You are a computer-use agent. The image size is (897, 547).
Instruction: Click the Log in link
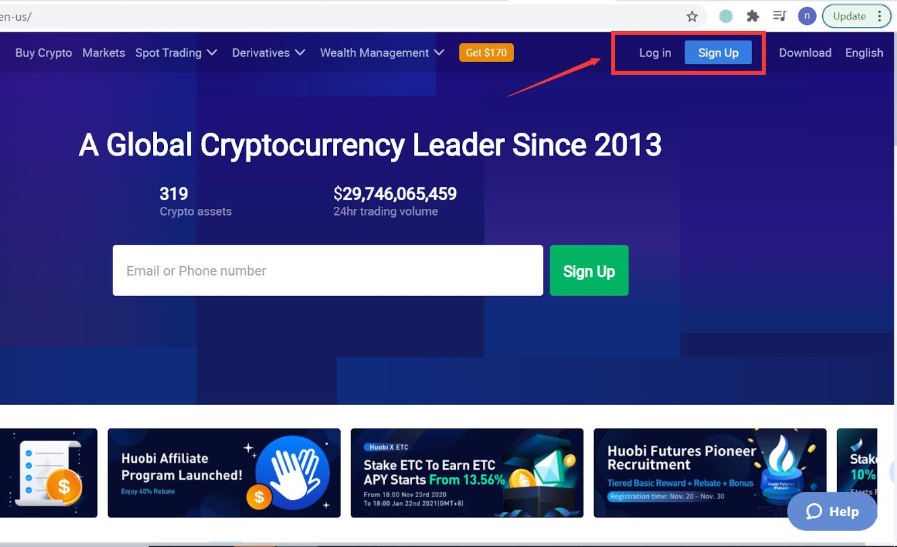pyautogui.click(x=655, y=53)
